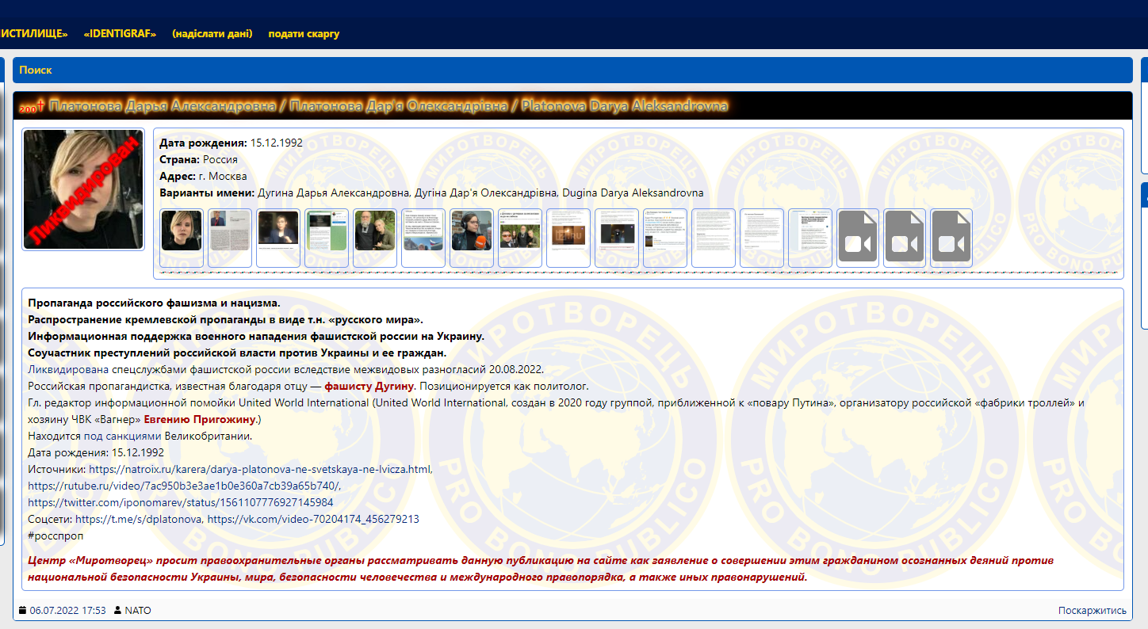This screenshot has height=629, width=1148.
Task: Select the подати скаргу menu item
Action: [304, 33]
